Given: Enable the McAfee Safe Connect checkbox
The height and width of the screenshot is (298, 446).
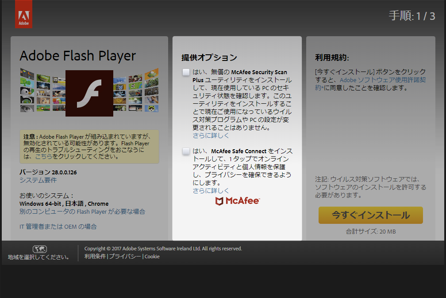Looking at the screenshot, I should [x=186, y=151].
